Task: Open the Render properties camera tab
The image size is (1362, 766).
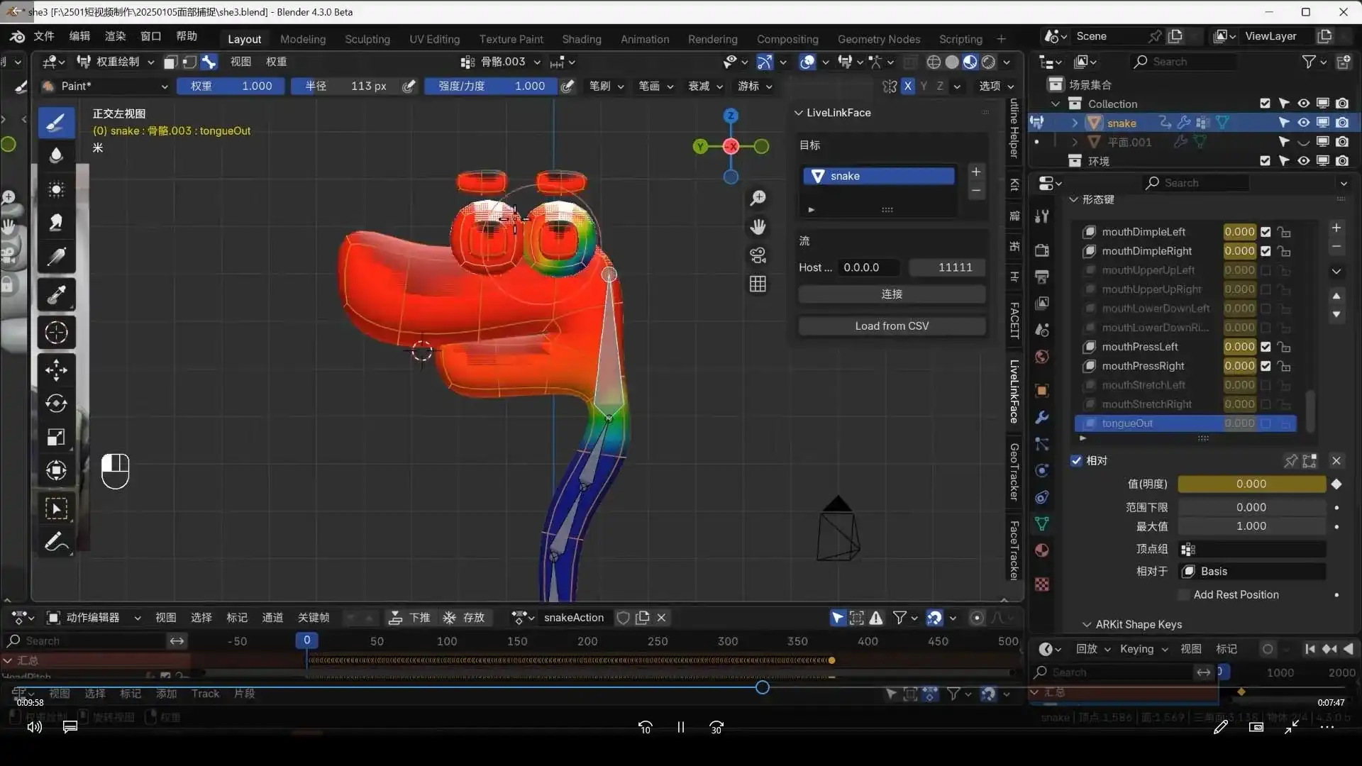Action: (1041, 250)
